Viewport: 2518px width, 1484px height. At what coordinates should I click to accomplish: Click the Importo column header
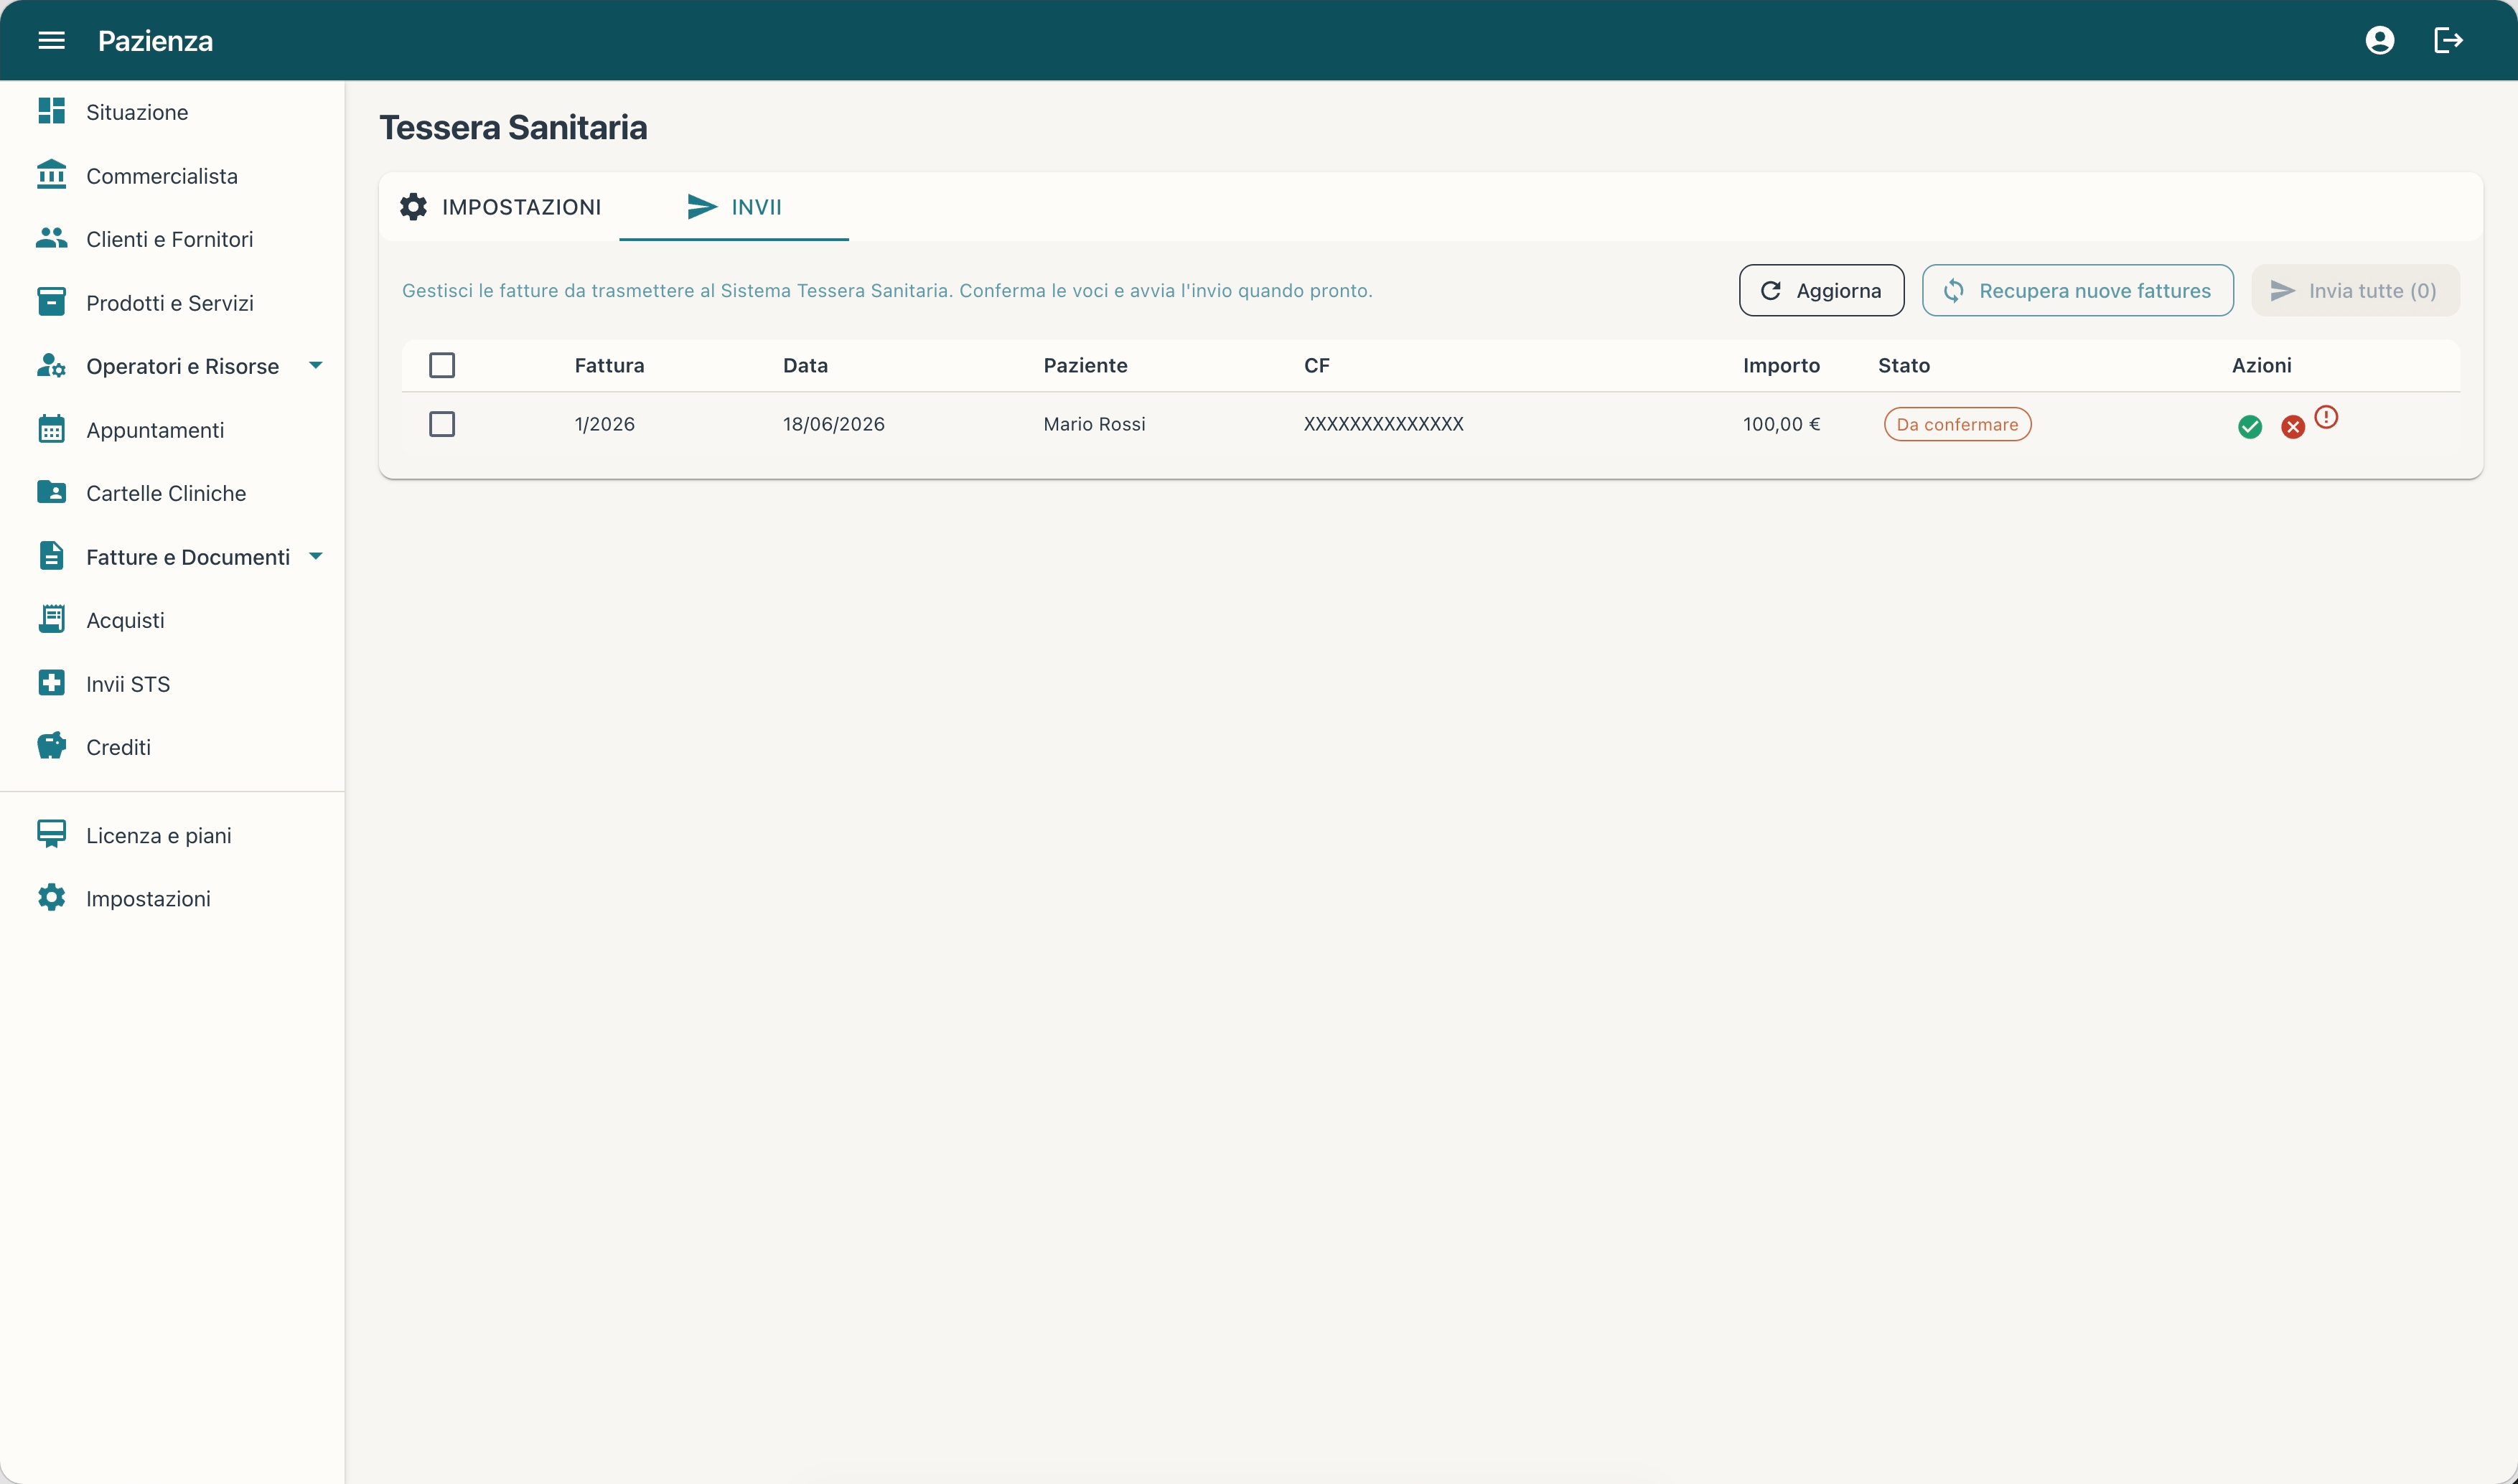(x=1781, y=365)
